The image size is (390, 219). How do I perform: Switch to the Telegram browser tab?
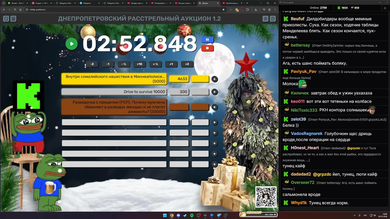tap(89, 3)
